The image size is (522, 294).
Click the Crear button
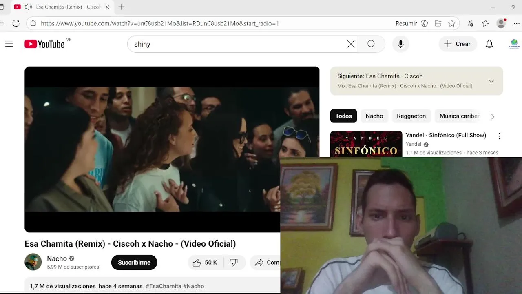click(x=458, y=44)
